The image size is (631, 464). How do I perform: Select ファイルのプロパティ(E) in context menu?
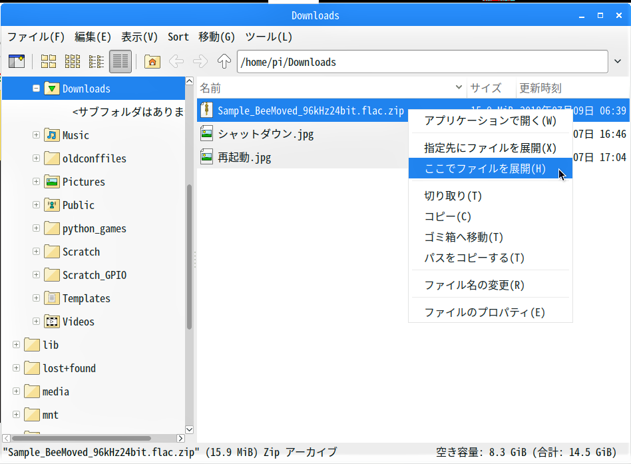point(485,312)
